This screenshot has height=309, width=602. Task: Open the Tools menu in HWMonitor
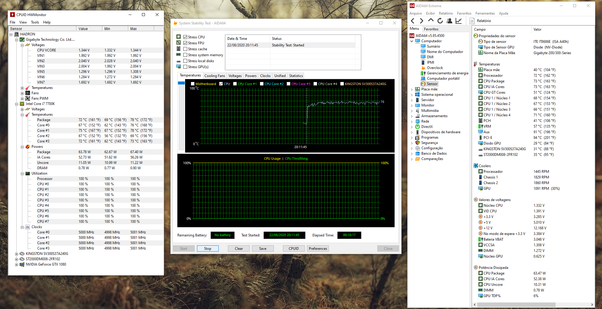coord(35,22)
